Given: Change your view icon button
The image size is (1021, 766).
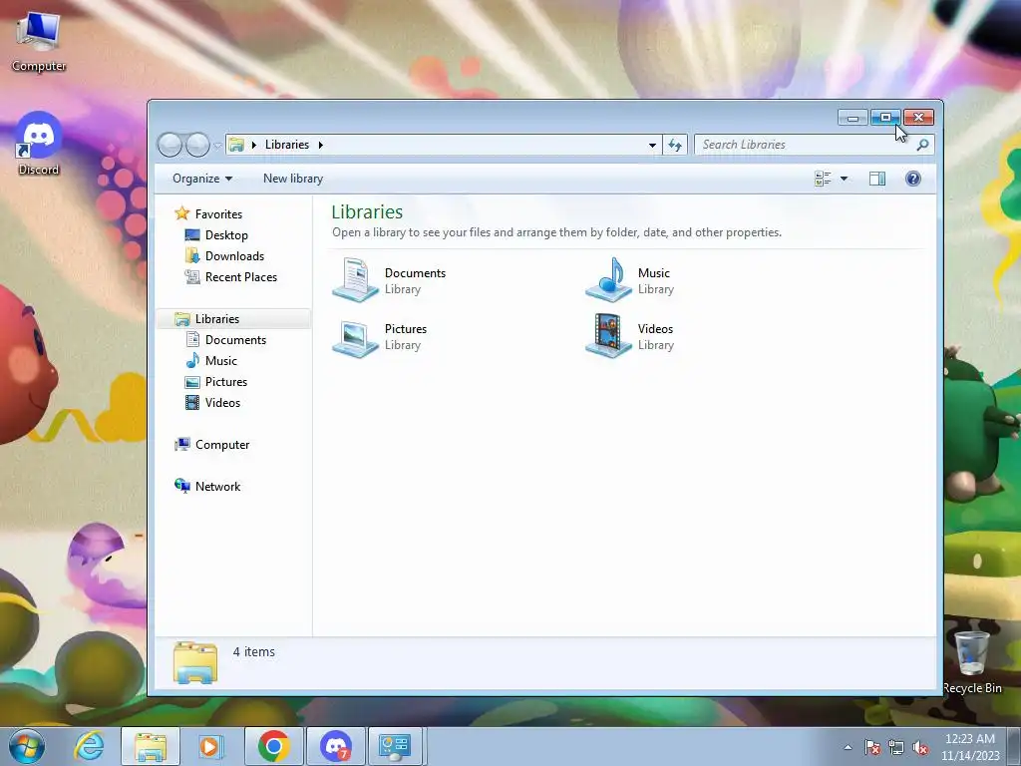Looking at the screenshot, I should [x=823, y=179].
